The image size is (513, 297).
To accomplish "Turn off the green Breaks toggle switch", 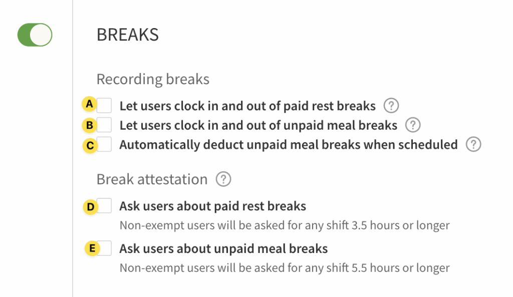I will (35, 35).
